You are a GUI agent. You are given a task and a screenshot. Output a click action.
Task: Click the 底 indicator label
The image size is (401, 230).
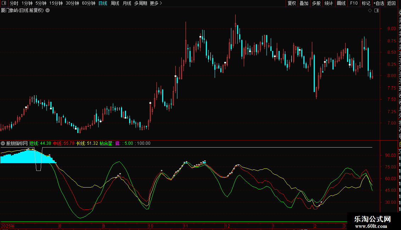(x=118, y=143)
